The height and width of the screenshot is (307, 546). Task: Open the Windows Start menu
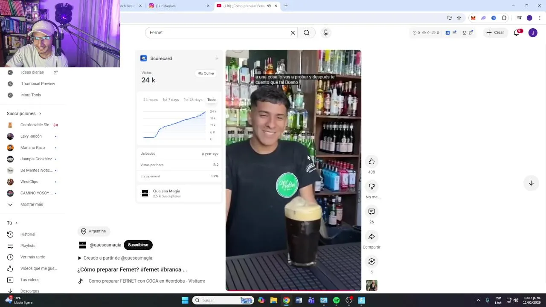click(x=185, y=300)
